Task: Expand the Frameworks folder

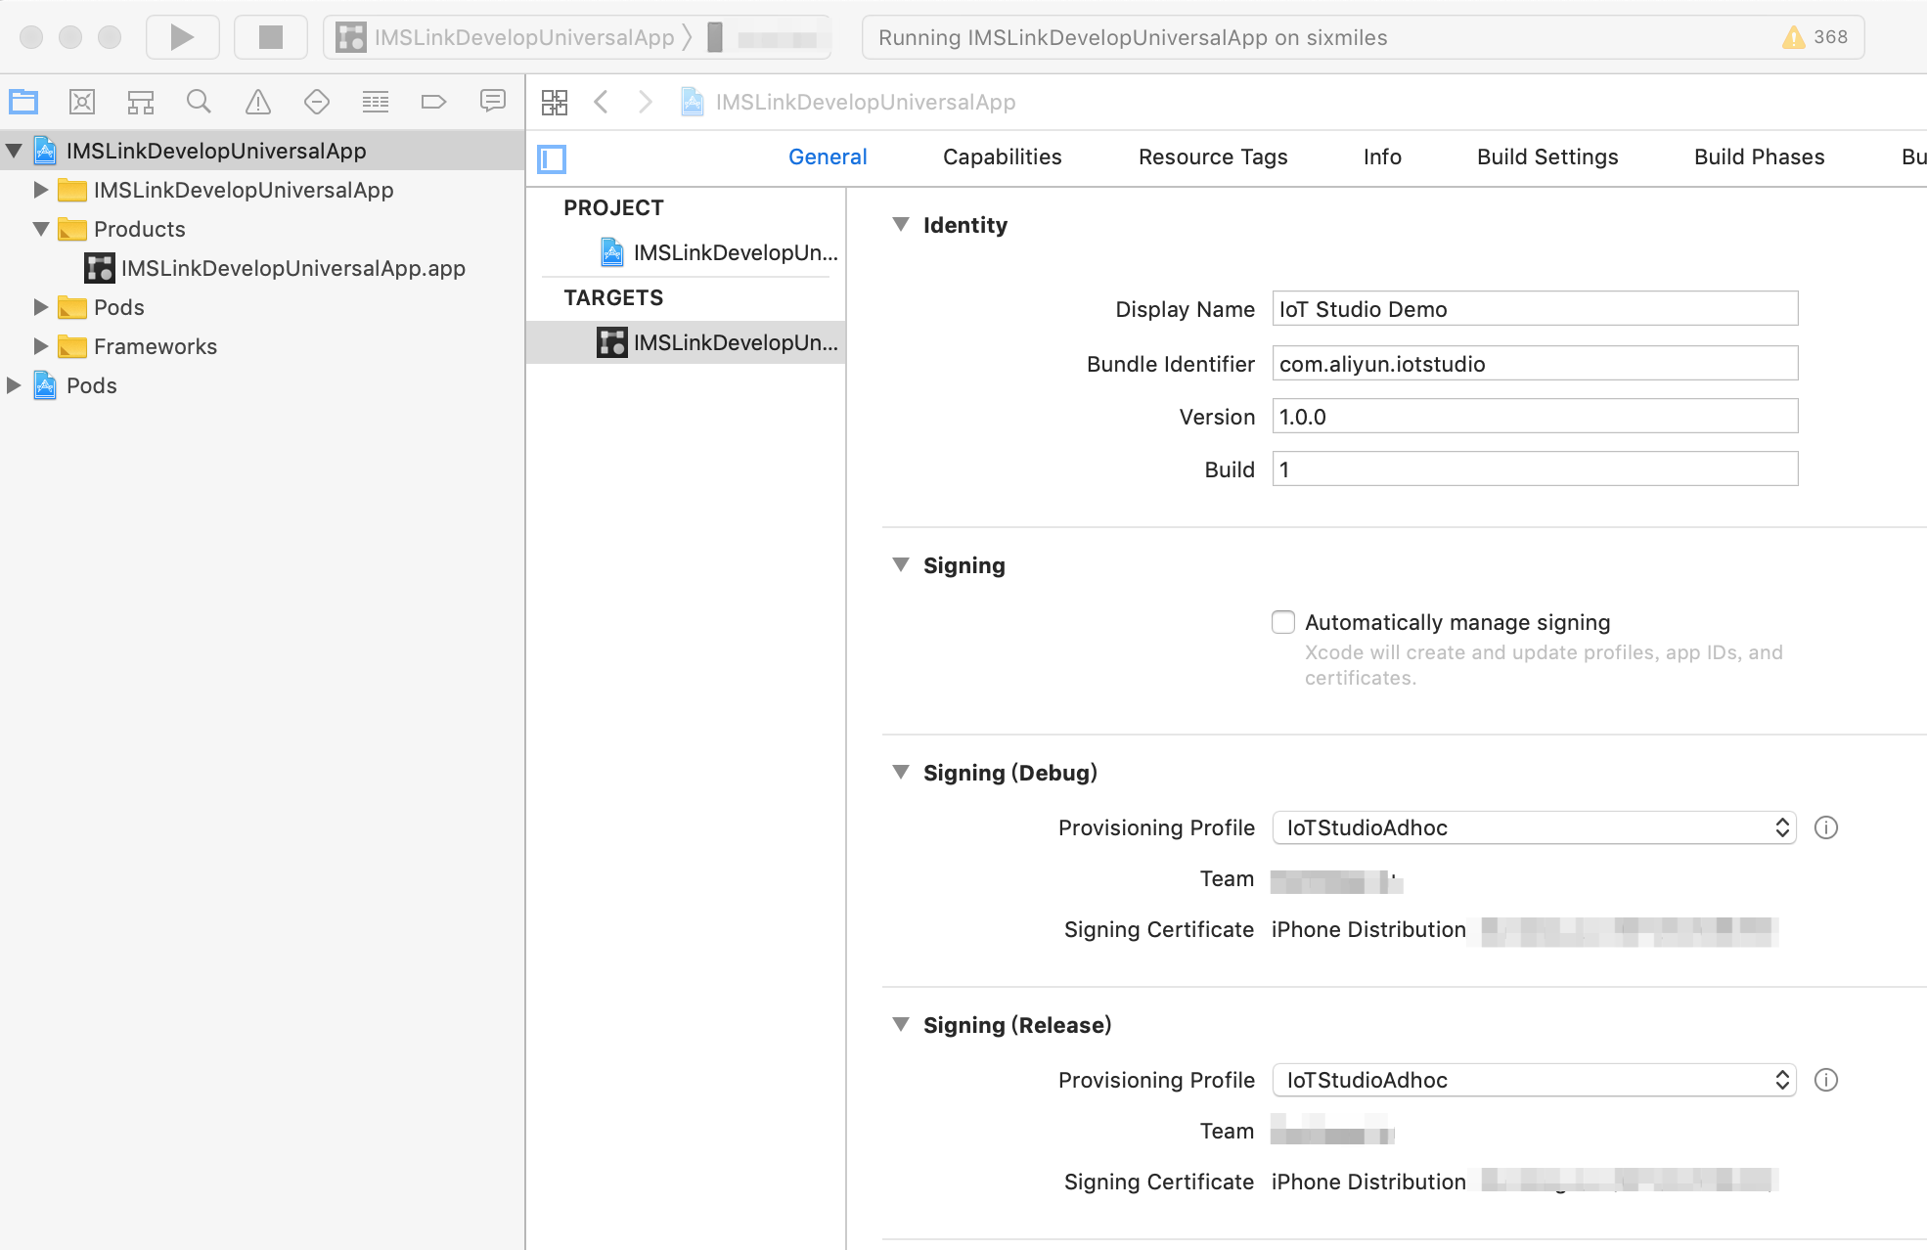Action: tap(41, 346)
